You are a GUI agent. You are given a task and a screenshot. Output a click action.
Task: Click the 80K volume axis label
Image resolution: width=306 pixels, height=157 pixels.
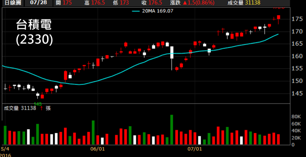pyautogui.click(x=296, y=117)
